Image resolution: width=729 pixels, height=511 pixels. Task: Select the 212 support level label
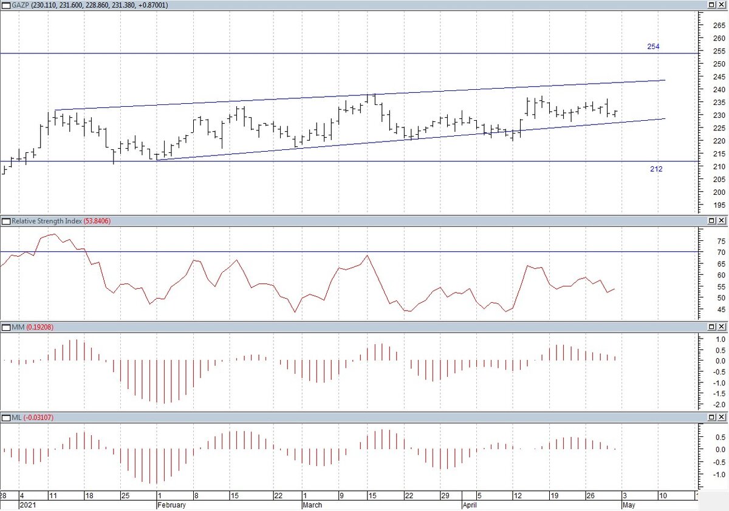[656, 169]
